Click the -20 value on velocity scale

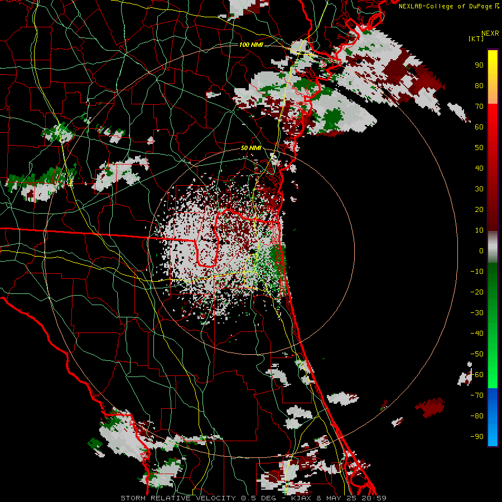coord(477,292)
